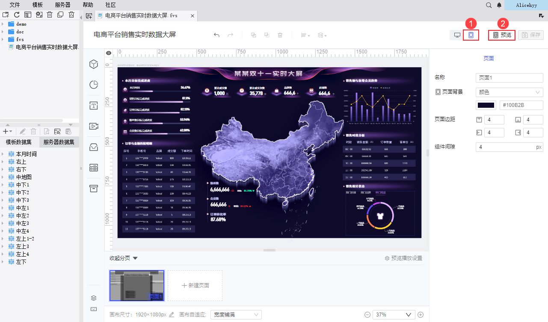Open the 社区 menu
The image size is (548, 322).
110,5
